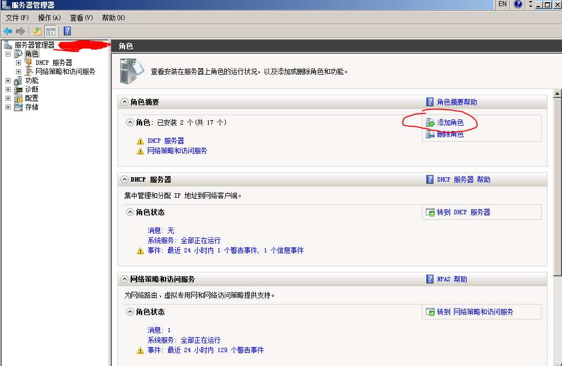This screenshot has height=366, width=562.
Task: Click the Back arrow toolbar icon
Action: [8, 31]
